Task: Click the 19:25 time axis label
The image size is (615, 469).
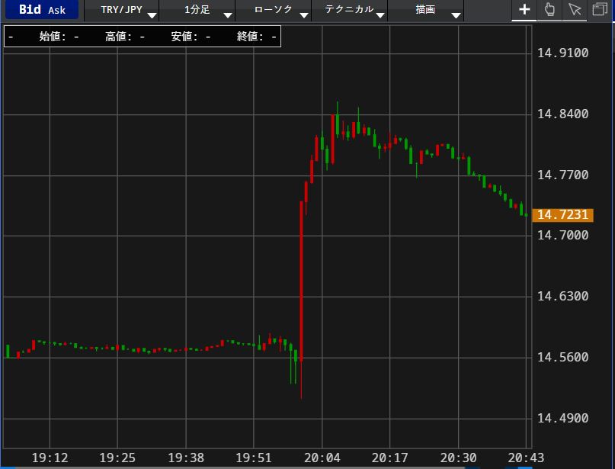Action: (x=117, y=458)
